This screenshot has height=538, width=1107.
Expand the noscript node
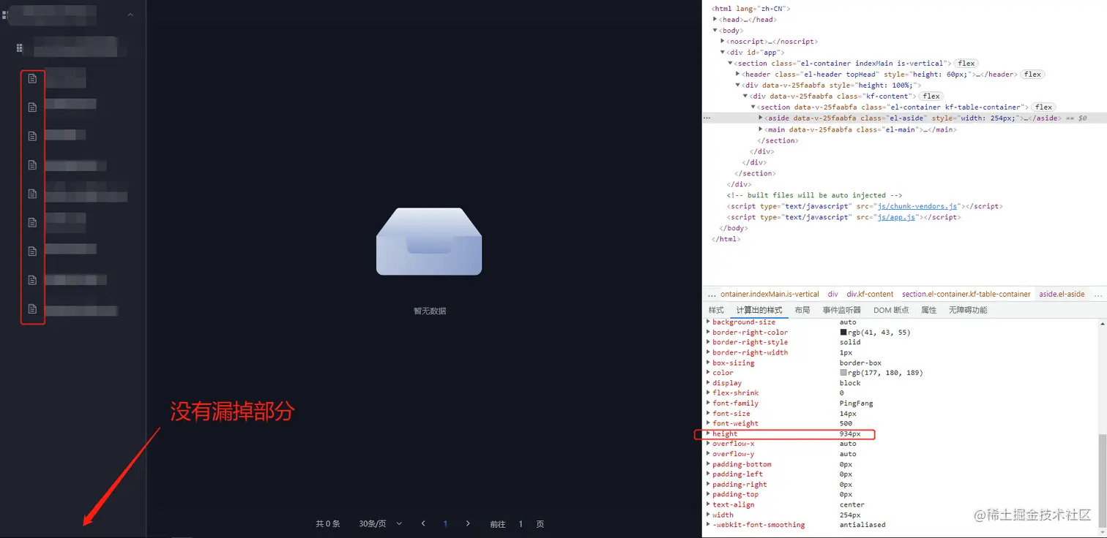click(x=723, y=42)
